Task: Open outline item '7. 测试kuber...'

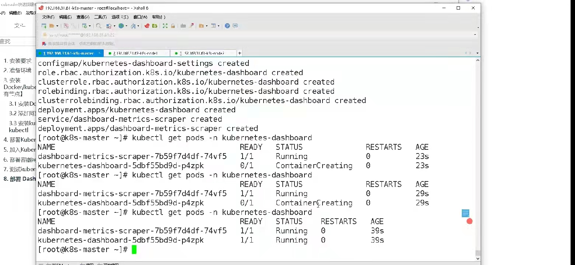Action: tap(20, 169)
